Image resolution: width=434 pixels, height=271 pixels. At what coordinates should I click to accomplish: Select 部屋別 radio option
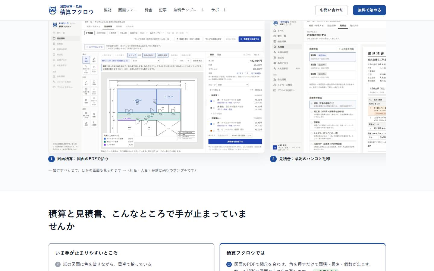[x=311, y=123]
